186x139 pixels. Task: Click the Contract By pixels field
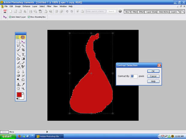pyautogui.click(x=134, y=76)
